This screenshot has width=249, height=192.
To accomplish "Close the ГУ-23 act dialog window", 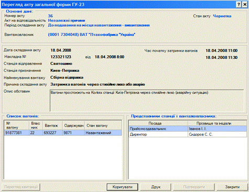I will pos(245,4).
